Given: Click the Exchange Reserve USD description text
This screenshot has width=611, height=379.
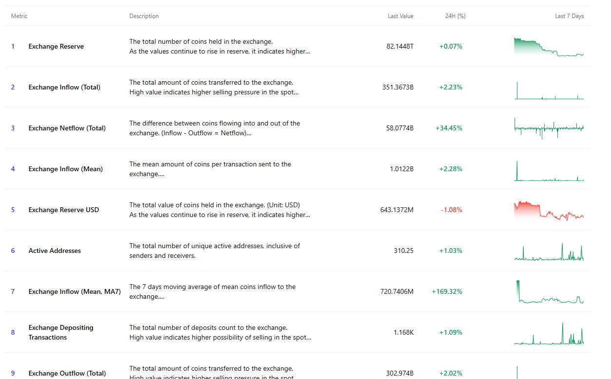Looking at the screenshot, I should coord(219,210).
